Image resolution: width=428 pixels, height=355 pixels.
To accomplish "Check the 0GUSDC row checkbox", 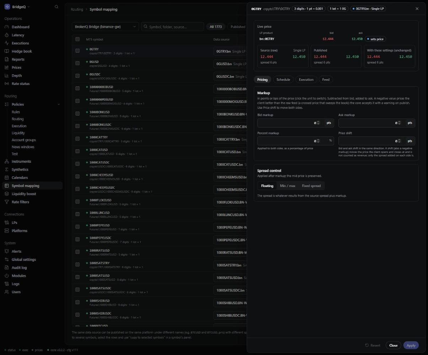I will point(77,76).
